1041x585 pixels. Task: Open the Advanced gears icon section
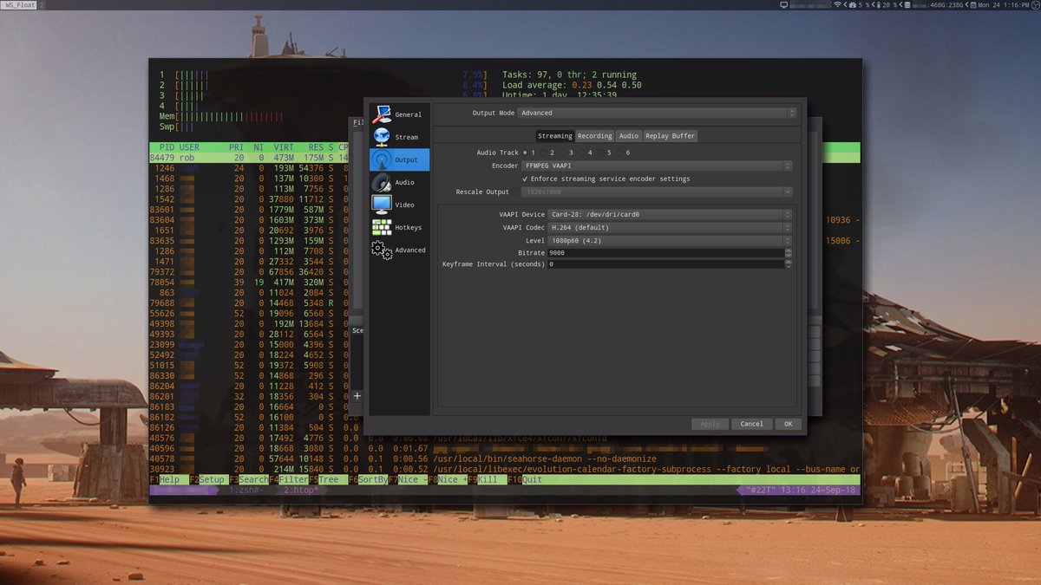[382, 250]
